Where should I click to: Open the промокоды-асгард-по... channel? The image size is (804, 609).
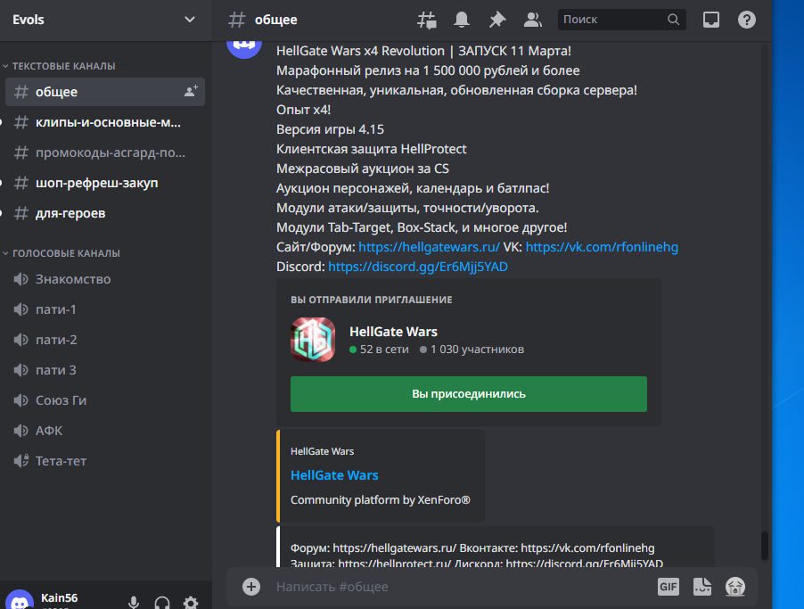tap(104, 152)
